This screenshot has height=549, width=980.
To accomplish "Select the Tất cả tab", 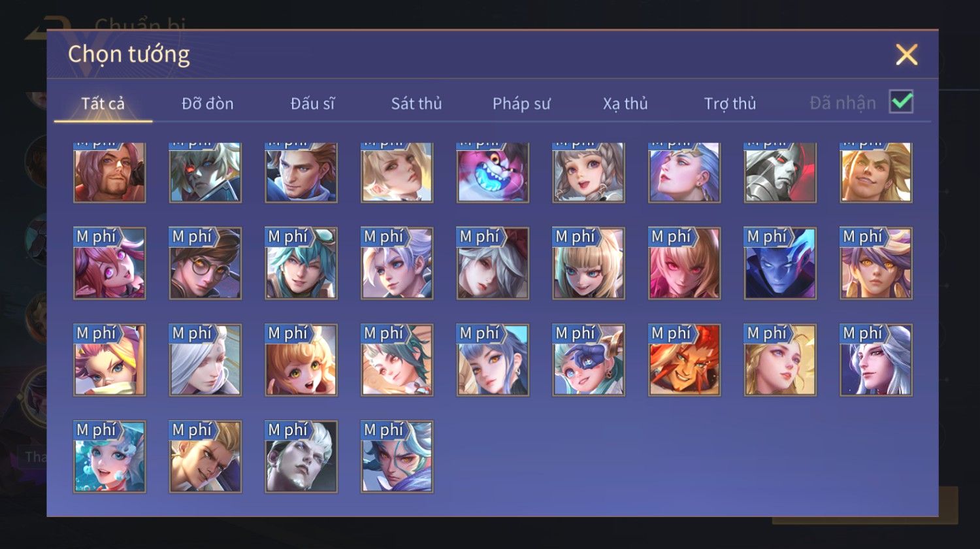I will [x=103, y=103].
